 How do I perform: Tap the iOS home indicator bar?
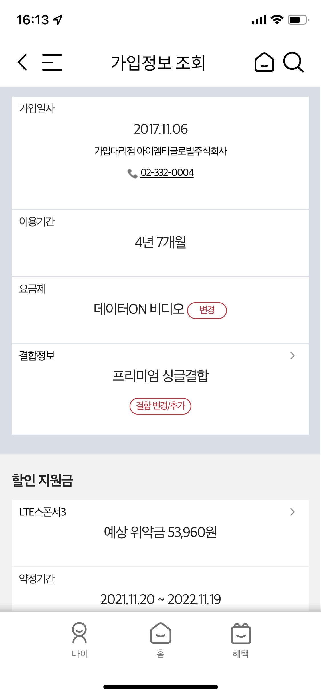tap(160, 687)
